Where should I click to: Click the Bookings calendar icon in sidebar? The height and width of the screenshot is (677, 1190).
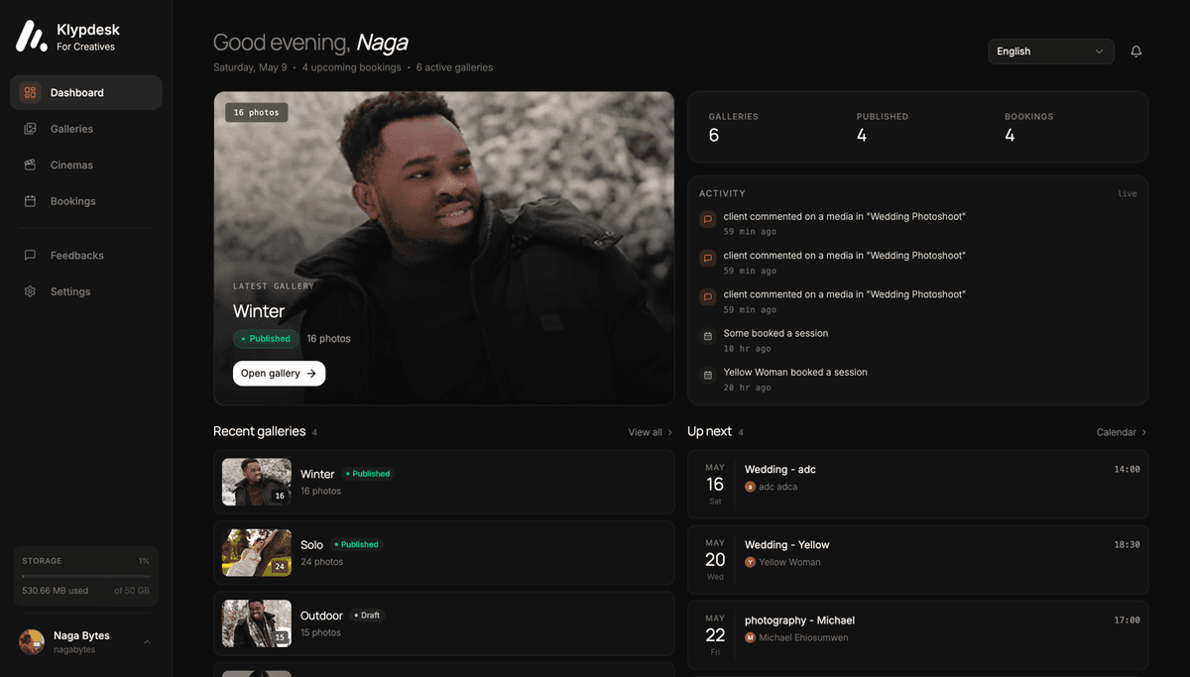[30, 201]
